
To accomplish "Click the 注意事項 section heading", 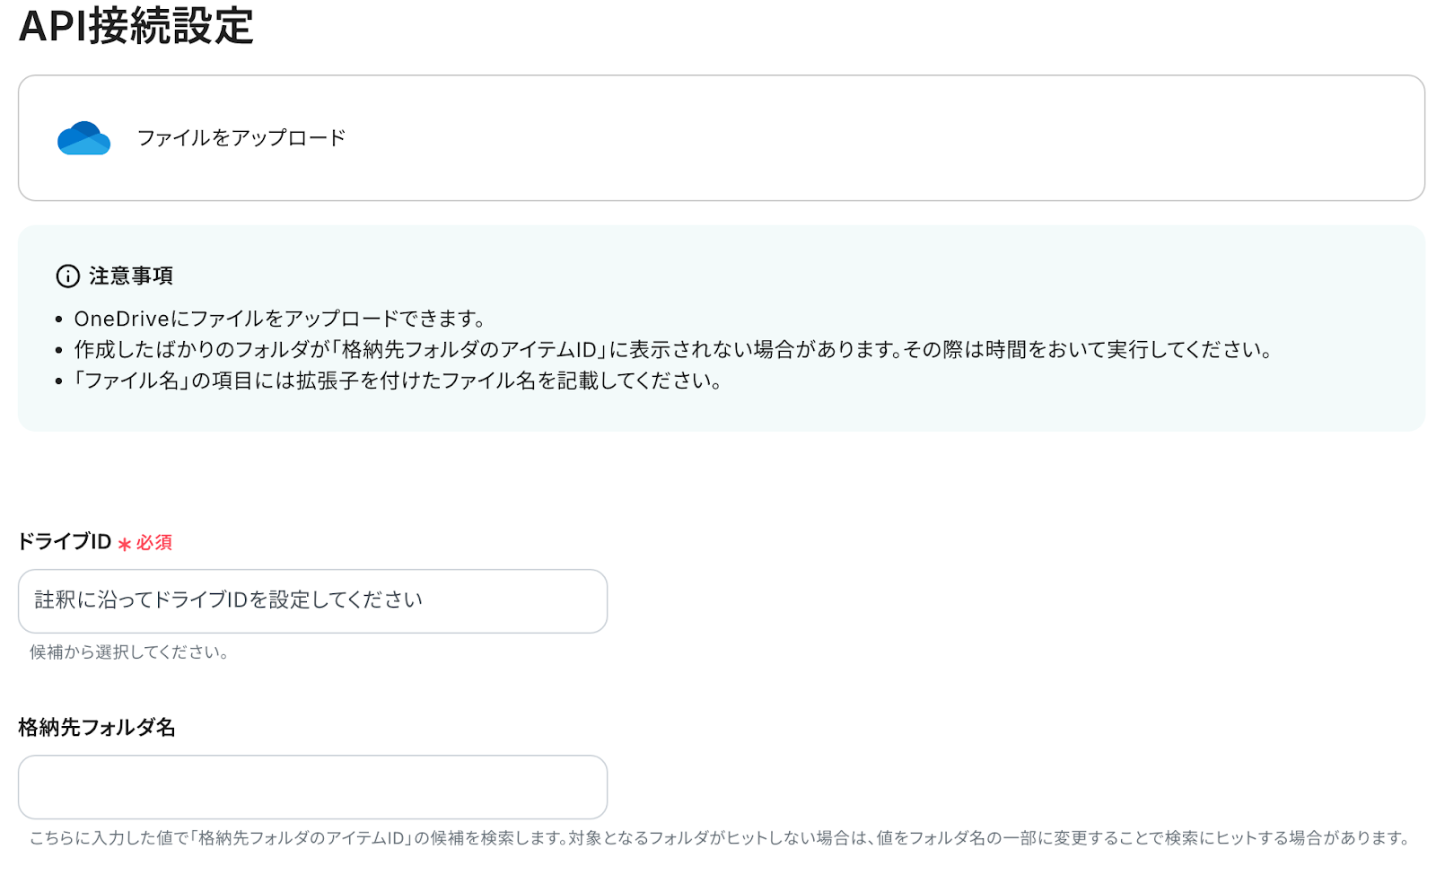I will 131,276.
